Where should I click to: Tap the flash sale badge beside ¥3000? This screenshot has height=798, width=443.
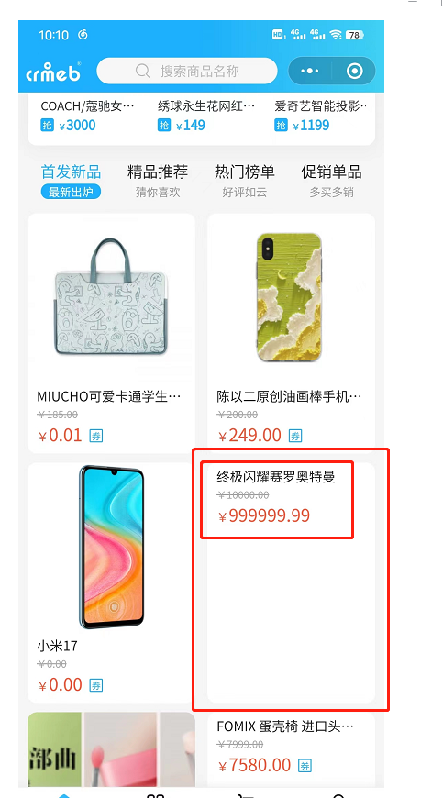(x=47, y=125)
